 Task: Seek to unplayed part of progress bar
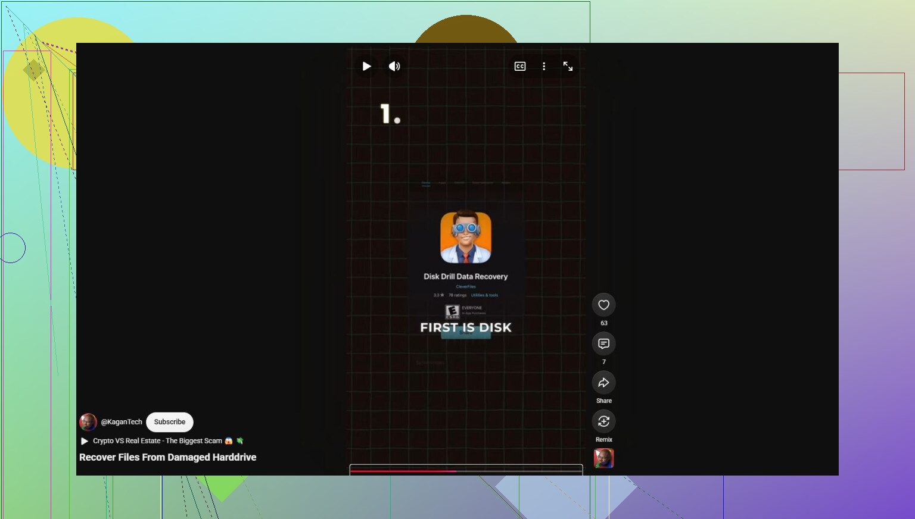[x=519, y=471]
